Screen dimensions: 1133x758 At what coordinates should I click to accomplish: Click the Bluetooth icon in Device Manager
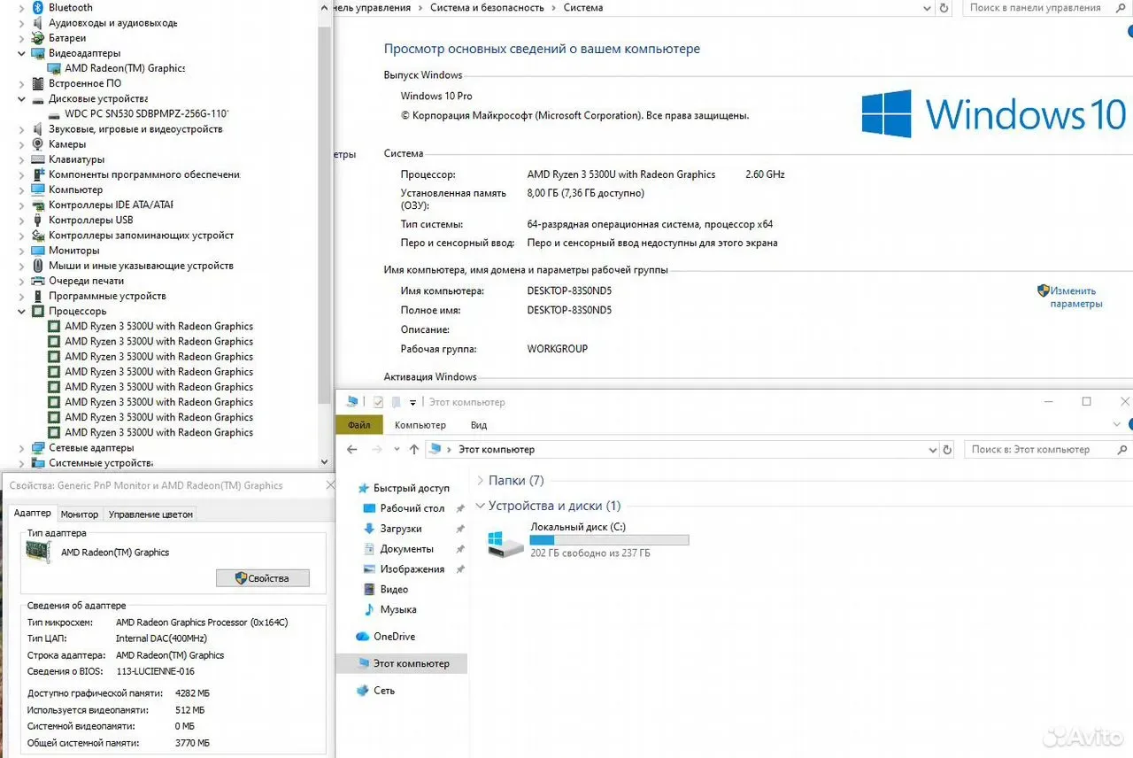coord(38,7)
